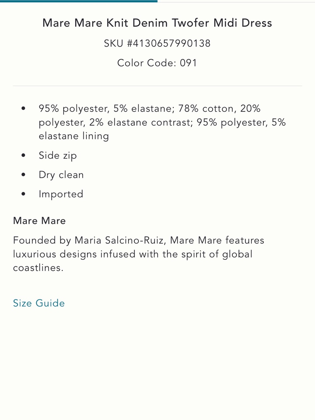Viewport: 315px width, 420px height.
Task: Click the bullet dot beside Dry clean
Action: (x=23, y=175)
